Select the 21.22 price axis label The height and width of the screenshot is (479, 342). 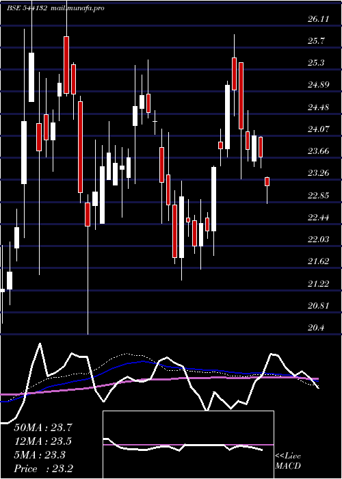[318, 284]
